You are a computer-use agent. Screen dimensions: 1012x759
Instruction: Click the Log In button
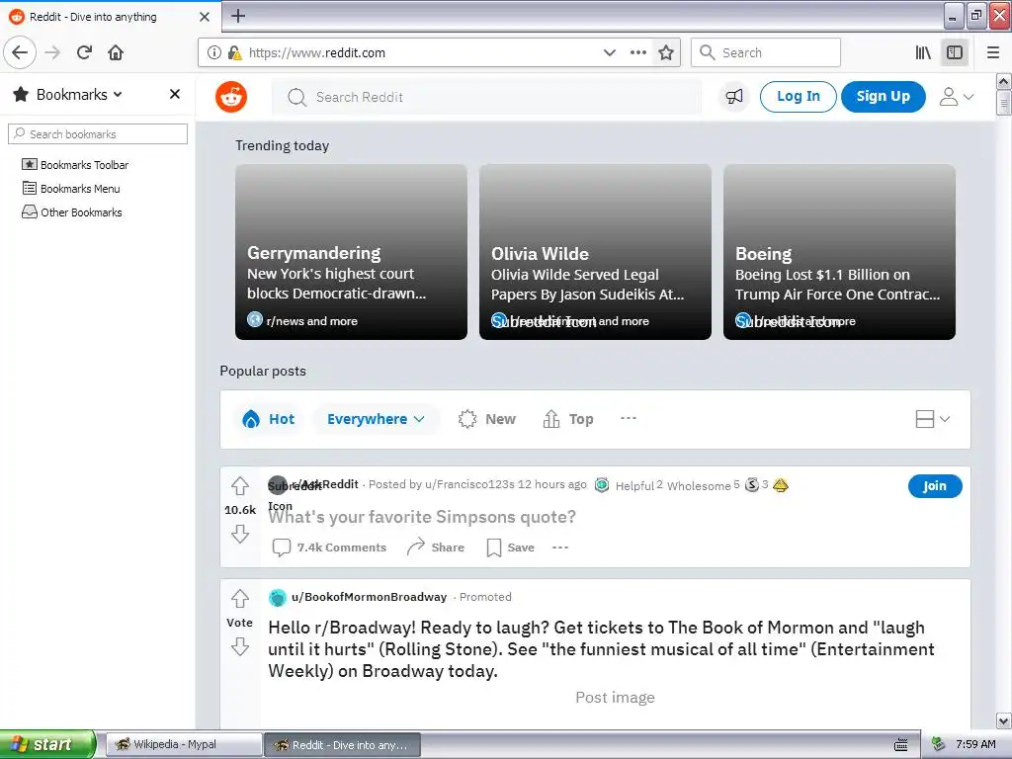pos(798,97)
